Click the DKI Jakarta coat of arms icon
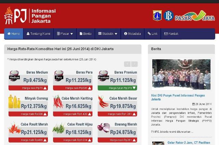Screen dimensions: 219x145 [x=157, y=16]
